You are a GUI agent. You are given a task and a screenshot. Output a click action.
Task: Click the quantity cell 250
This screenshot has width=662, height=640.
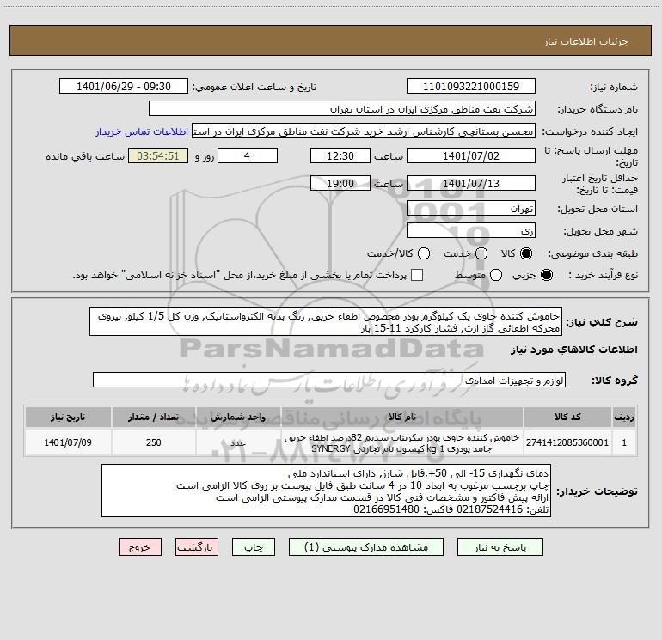[154, 442]
